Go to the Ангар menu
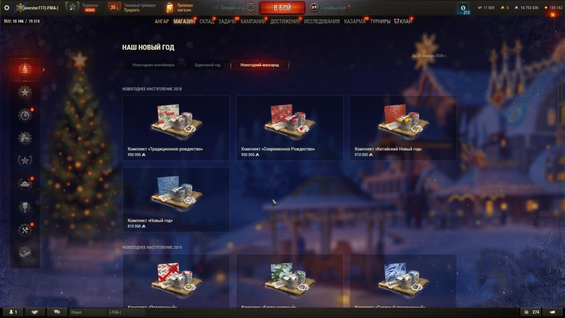The width and height of the screenshot is (565, 318). (x=162, y=21)
